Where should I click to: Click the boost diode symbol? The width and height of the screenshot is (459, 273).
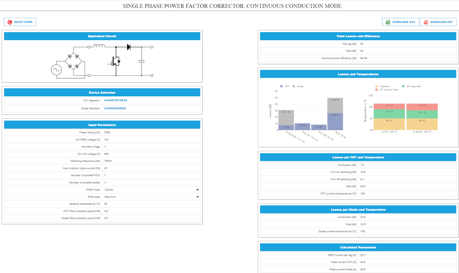click(x=129, y=47)
